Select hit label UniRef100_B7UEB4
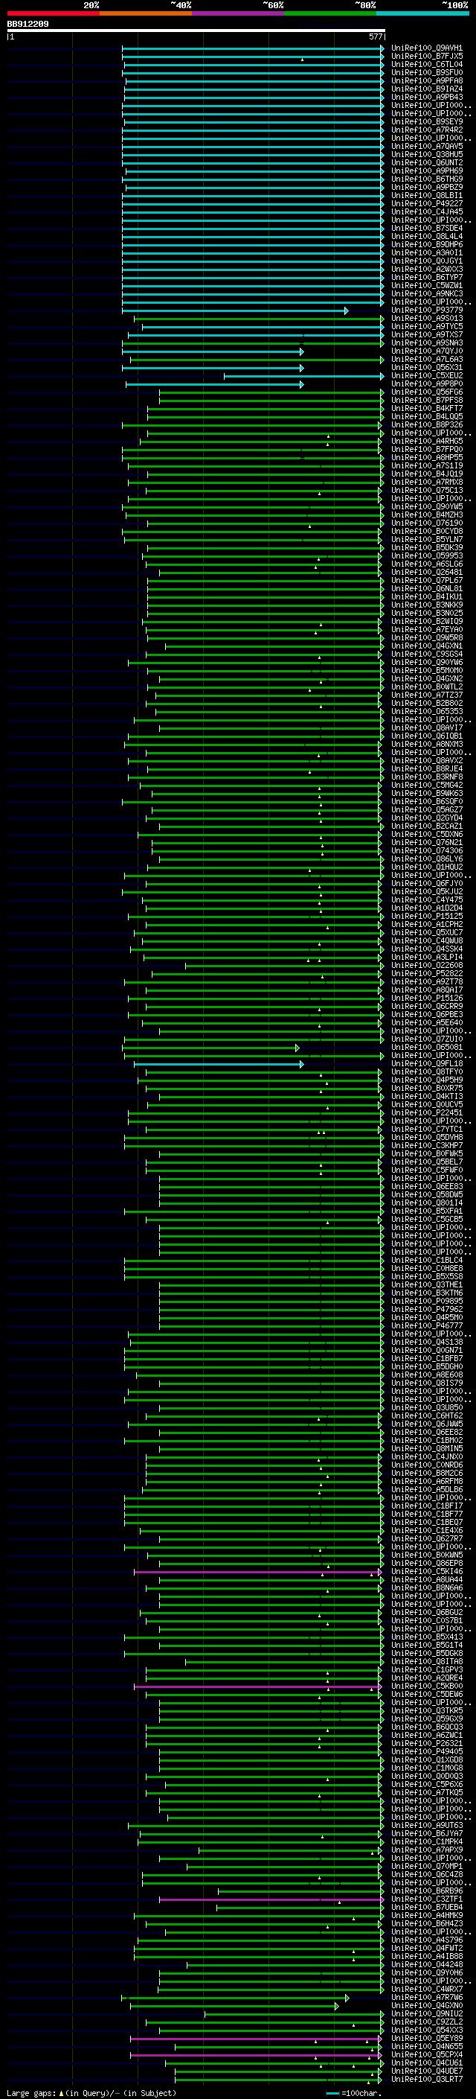This screenshot has height=2099, width=476. click(x=427, y=1908)
